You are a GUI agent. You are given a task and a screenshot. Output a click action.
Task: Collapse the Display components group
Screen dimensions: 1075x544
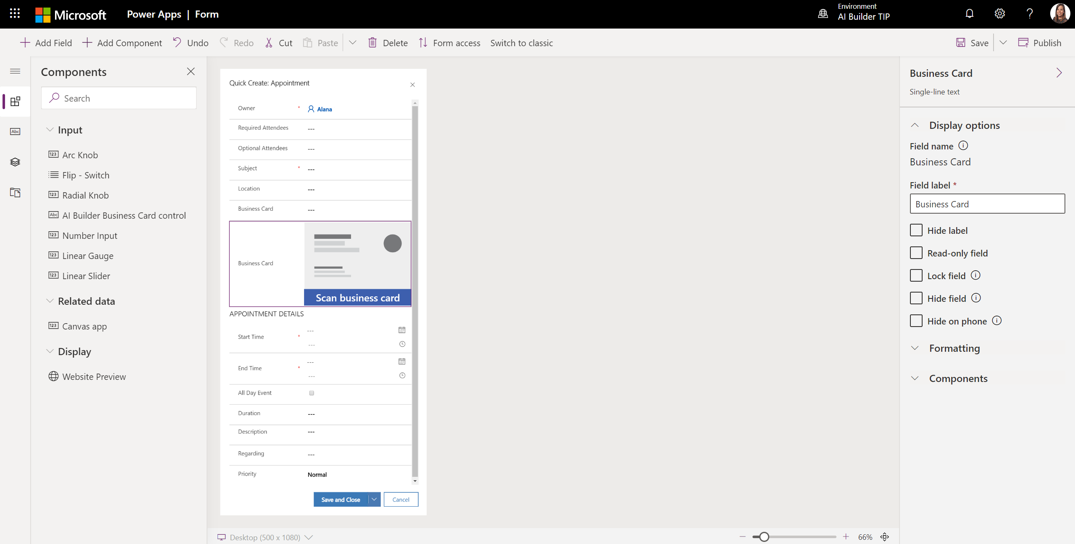coord(50,351)
